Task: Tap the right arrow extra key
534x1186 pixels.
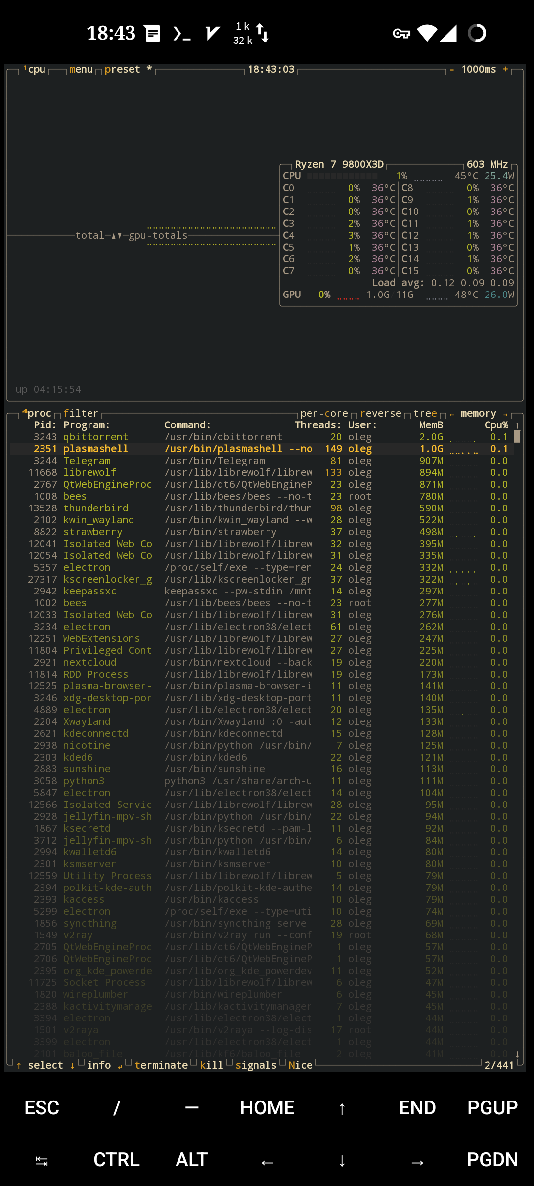Action: pos(417,1162)
